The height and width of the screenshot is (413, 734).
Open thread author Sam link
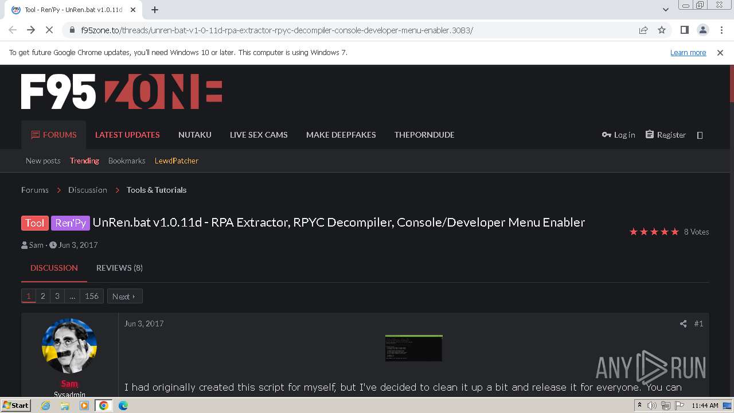coord(36,245)
